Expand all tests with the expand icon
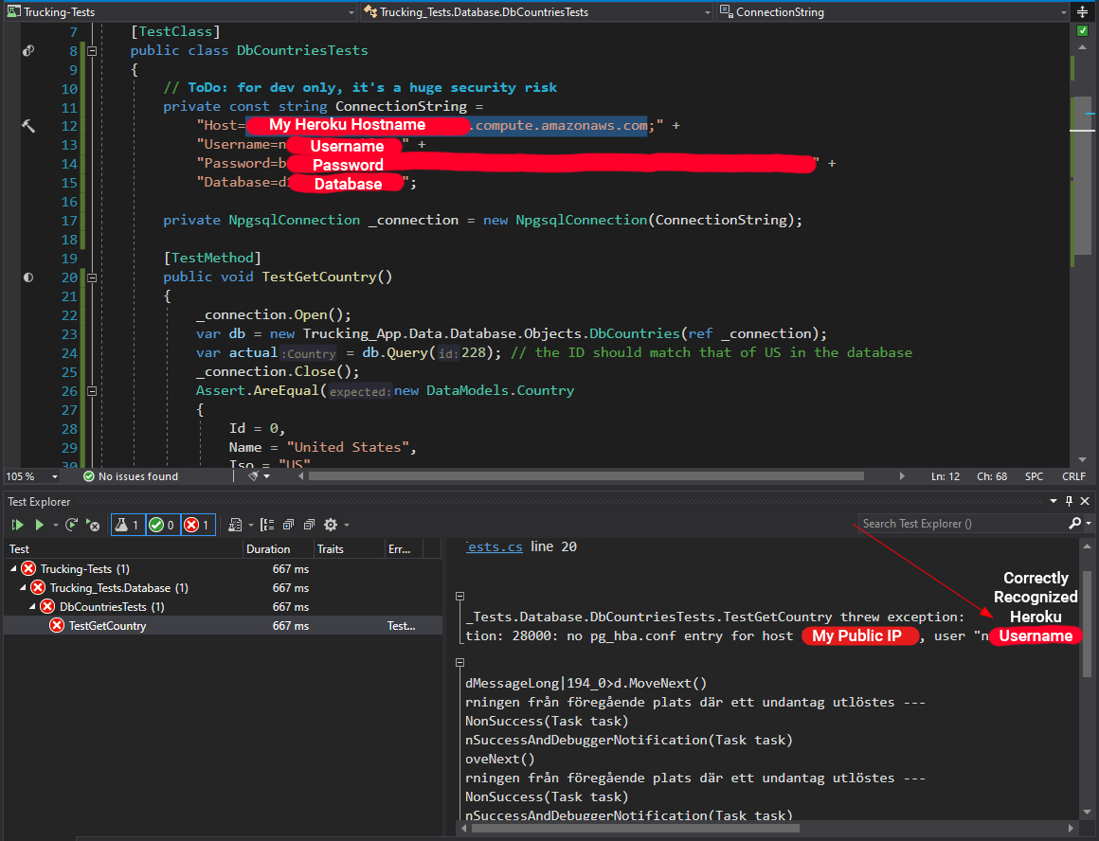Screen dimensions: 1099x841 point(288,524)
